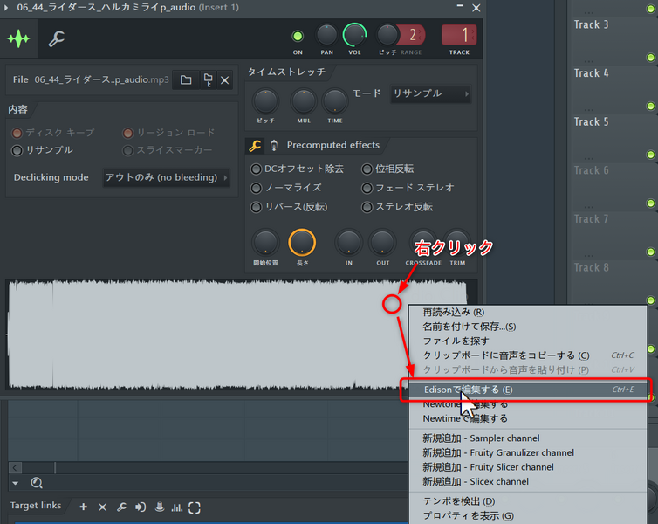Open the wrench miscellaneous settings tab
This screenshot has height=524, width=658.
(x=56, y=39)
